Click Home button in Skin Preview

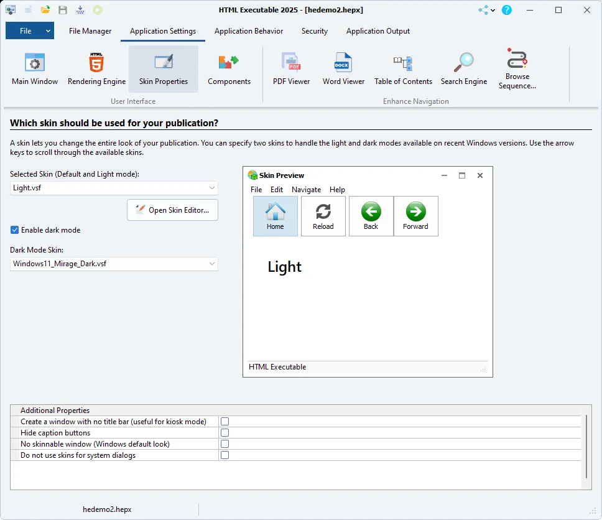point(276,216)
